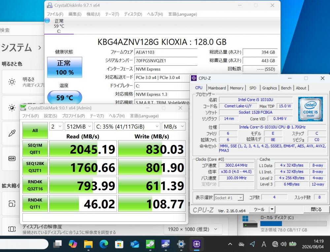Image resolution: width=330 pixels, height=252 pixels.
Task: Open test count dropdown showing 2
Action: [56, 126]
